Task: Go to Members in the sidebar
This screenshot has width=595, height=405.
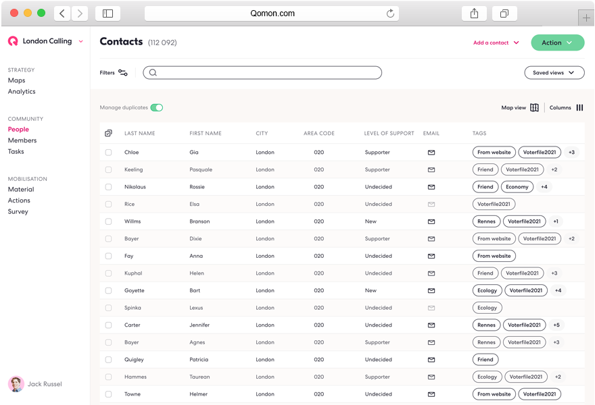Action: click(x=22, y=140)
